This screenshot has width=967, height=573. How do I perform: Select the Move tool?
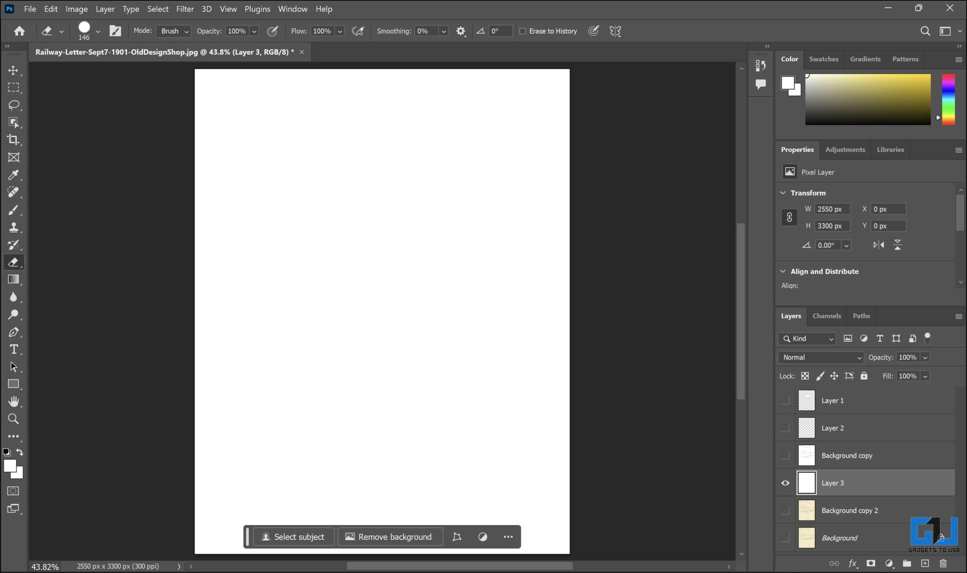pyautogui.click(x=14, y=70)
